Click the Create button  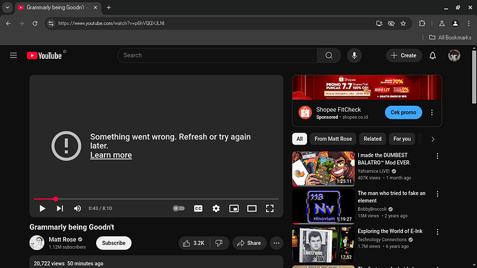point(404,55)
